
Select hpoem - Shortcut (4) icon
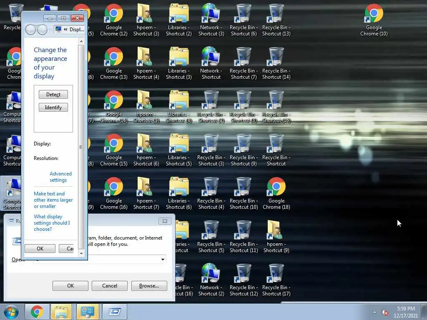(x=146, y=63)
